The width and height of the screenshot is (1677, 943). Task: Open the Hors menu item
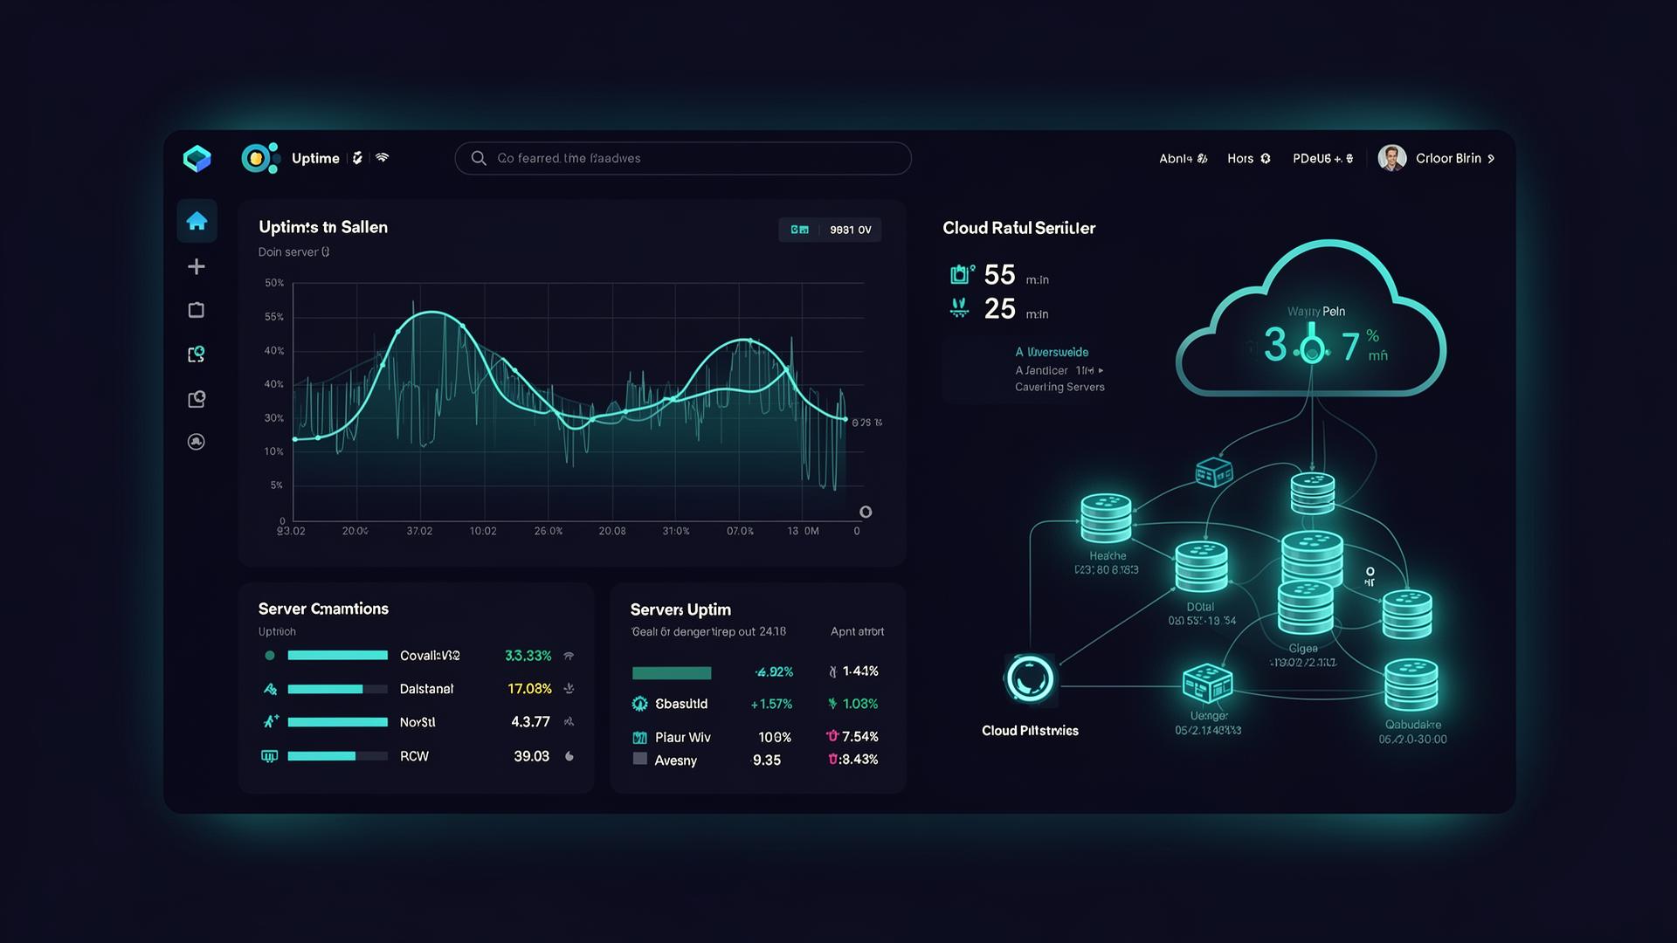1248,158
